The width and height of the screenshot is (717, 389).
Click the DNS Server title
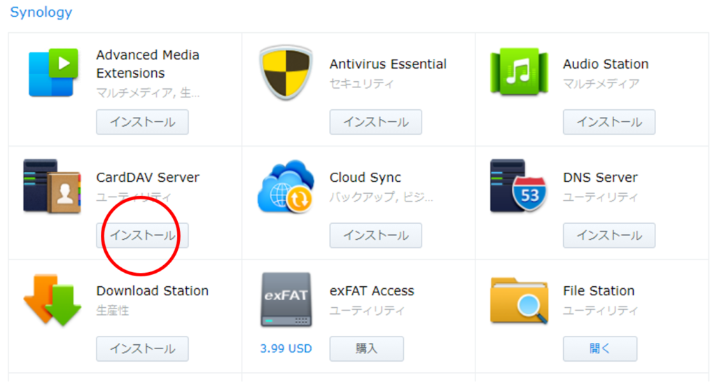(600, 177)
